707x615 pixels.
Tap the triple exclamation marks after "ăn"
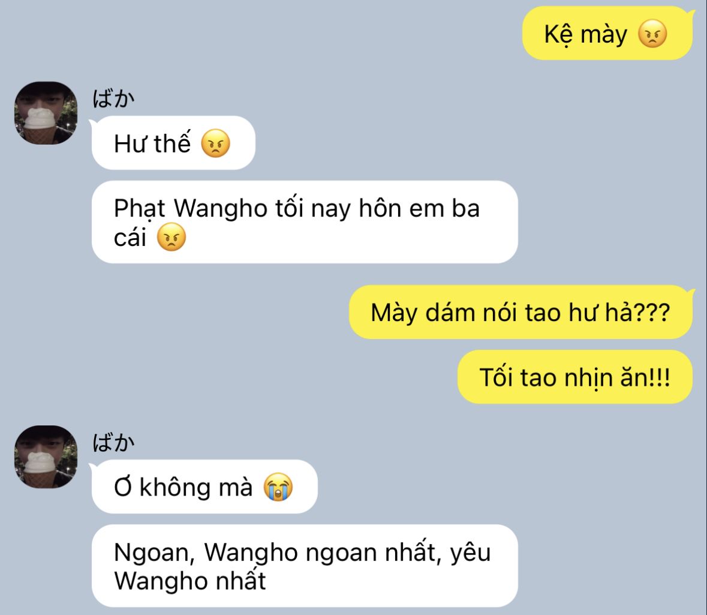pos(660,377)
